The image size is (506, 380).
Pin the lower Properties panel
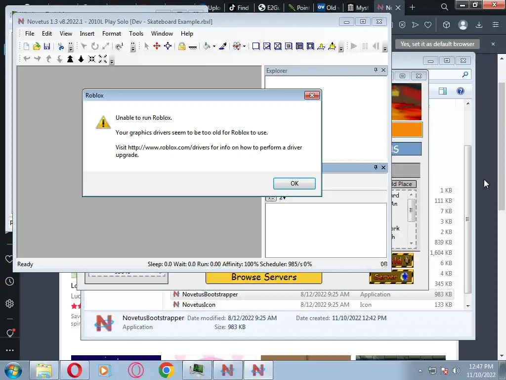(376, 167)
